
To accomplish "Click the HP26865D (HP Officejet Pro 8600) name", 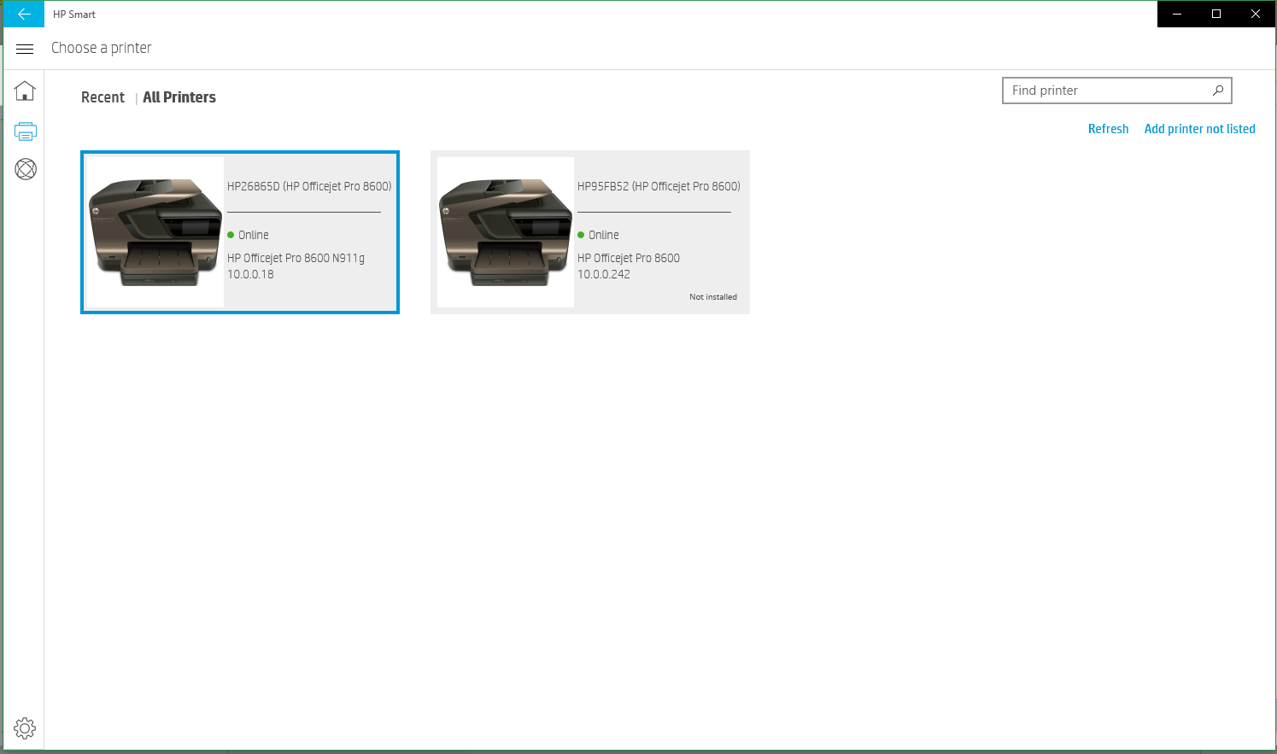I will (x=309, y=186).
